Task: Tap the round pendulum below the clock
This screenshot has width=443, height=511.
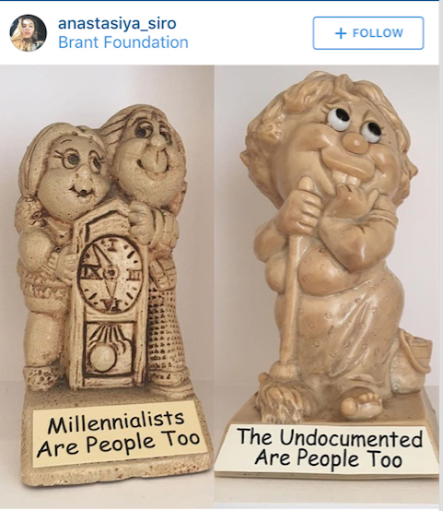Action: tap(100, 358)
